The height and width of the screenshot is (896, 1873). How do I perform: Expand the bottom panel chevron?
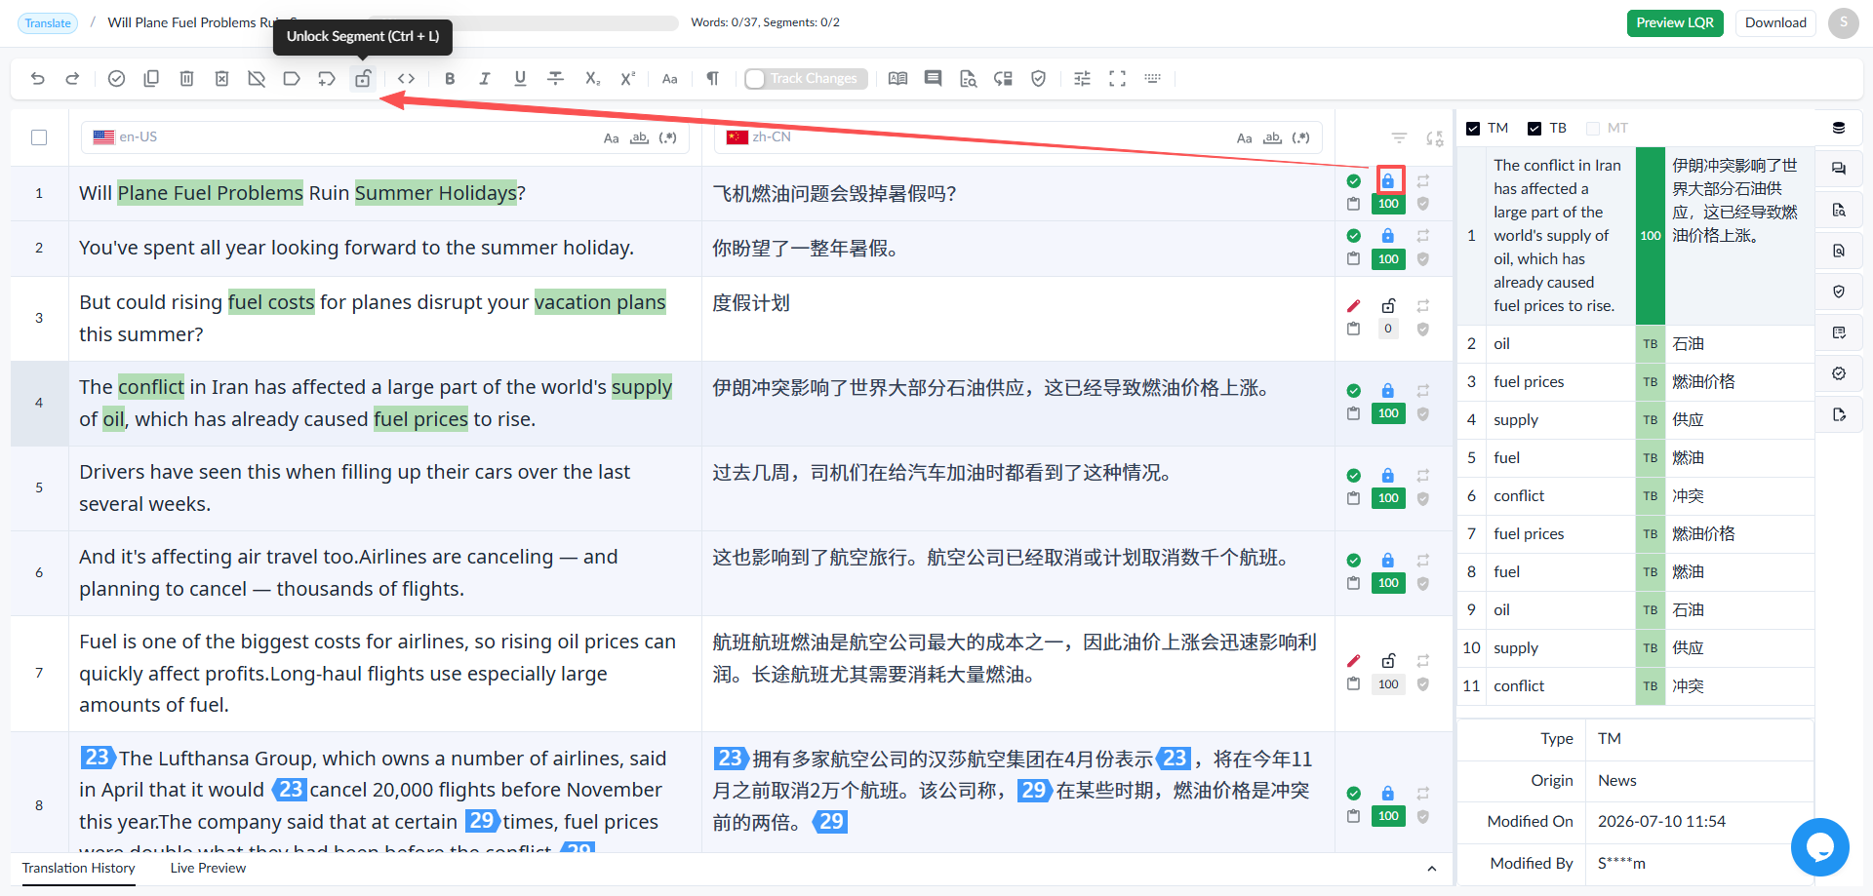click(1431, 869)
